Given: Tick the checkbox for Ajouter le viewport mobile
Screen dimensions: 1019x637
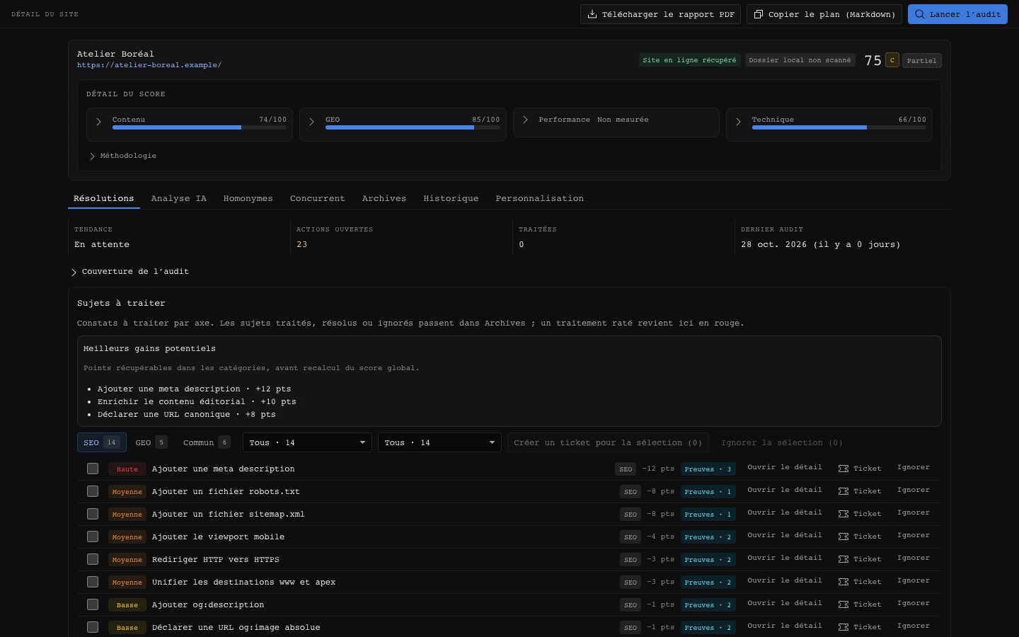Looking at the screenshot, I should 93,536.
